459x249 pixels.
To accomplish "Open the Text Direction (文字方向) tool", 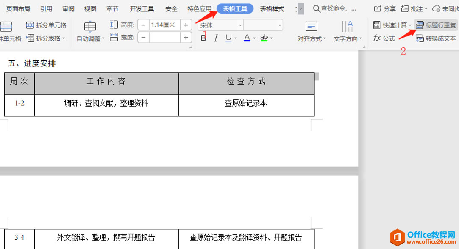I will [348, 32].
